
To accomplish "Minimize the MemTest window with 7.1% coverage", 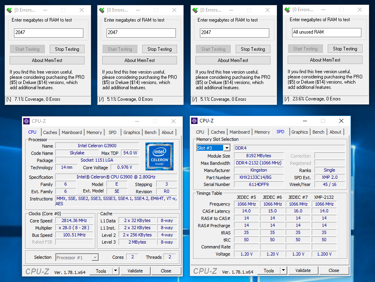I will coord(45,10).
